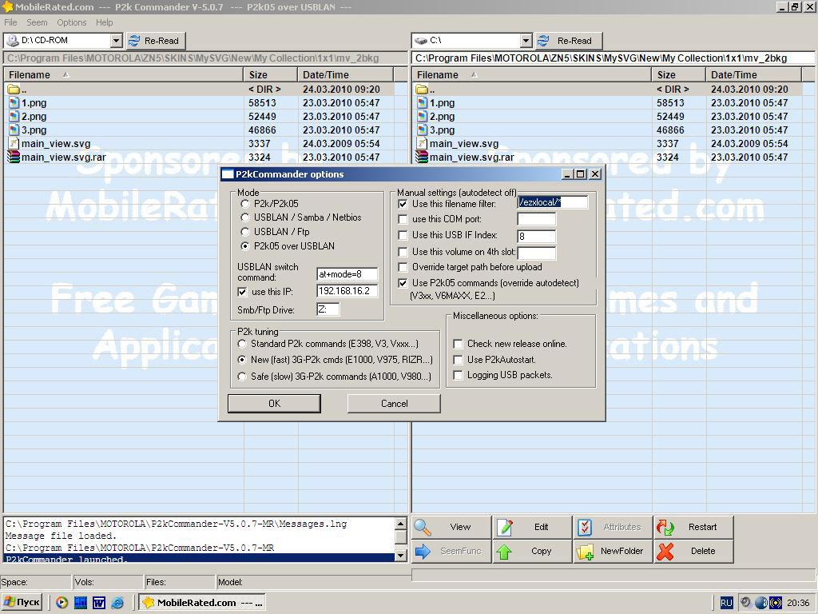Image resolution: width=818 pixels, height=614 pixels.
Task: Open right drive dropdown C:\
Action: 526,40
